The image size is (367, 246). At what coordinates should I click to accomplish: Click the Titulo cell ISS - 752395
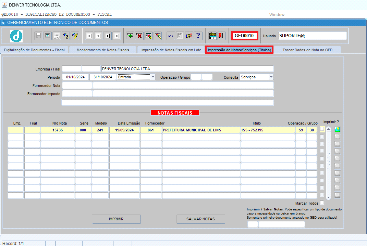[x=268, y=130]
